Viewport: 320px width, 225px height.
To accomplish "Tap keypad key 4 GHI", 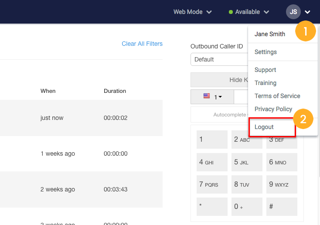I will [x=212, y=162].
